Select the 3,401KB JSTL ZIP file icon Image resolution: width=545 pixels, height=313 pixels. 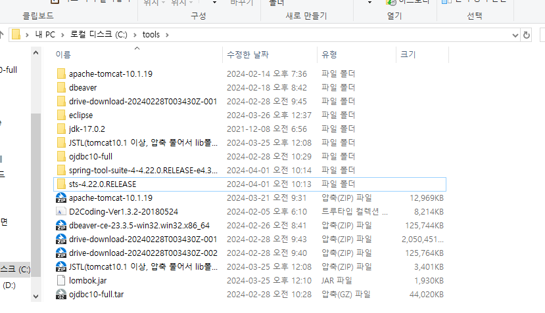(61, 266)
